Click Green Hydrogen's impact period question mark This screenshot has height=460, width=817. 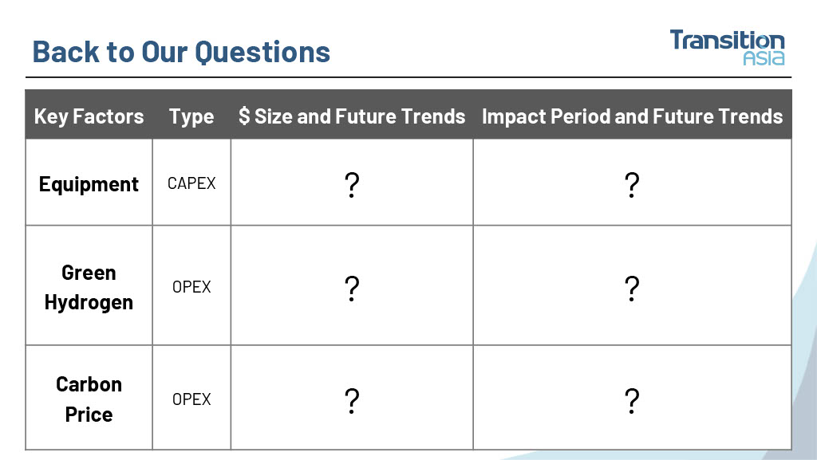coord(632,289)
